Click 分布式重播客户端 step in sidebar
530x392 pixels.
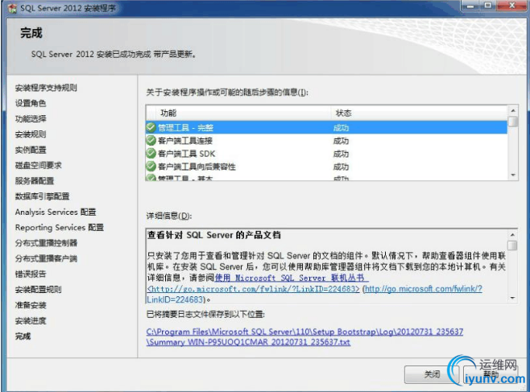46,258
